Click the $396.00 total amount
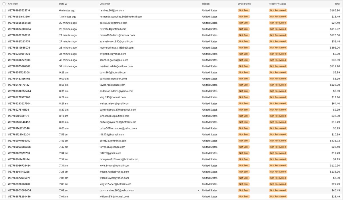Screen dimensions: 343x200 pos(334,48)
